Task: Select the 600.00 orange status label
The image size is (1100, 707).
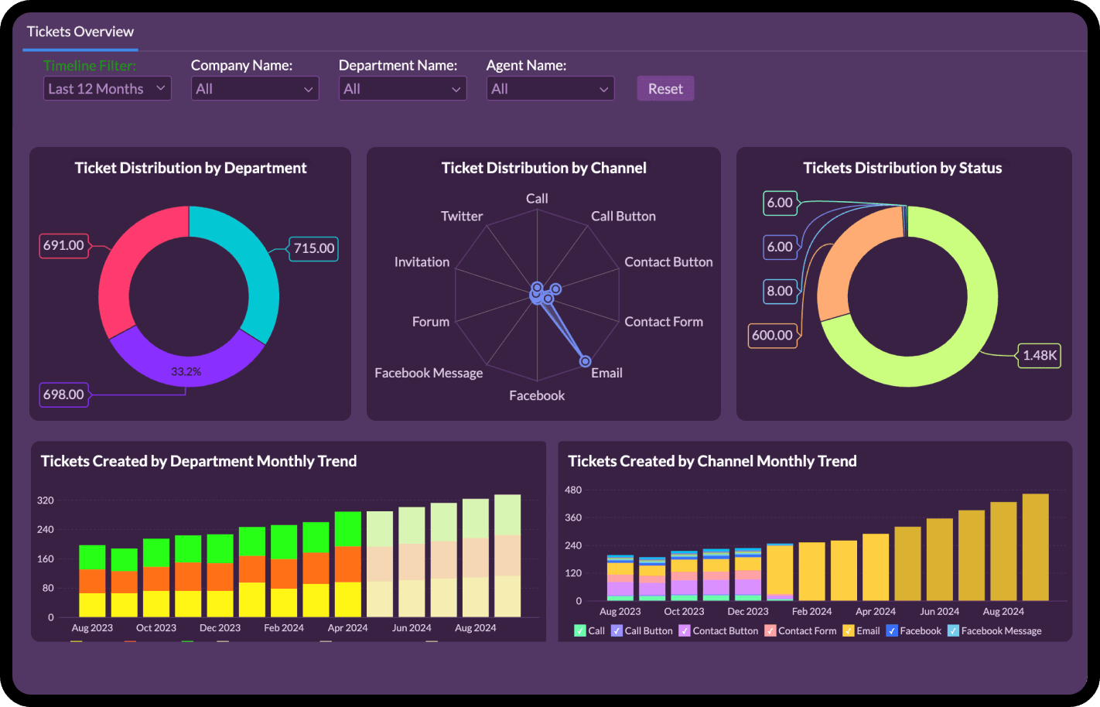Action: point(772,335)
